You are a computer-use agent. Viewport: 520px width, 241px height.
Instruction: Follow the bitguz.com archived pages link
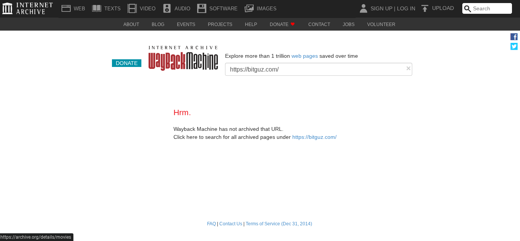314,137
